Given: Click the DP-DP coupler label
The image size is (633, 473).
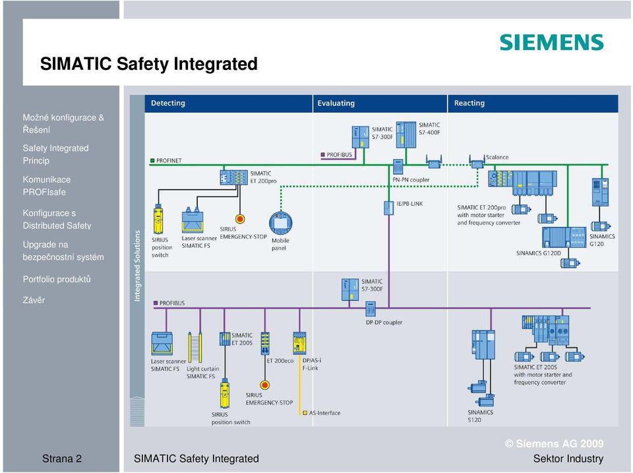Looking at the screenshot, I should click(384, 323).
